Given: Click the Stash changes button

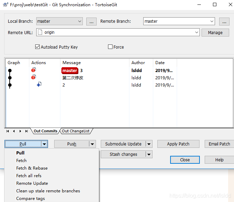Looking at the screenshot, I should coord(123,154).
